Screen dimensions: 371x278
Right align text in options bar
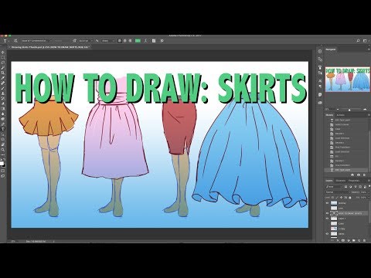[130, 41]
